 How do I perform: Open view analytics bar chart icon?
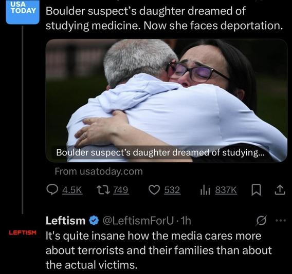tap(205, 190)
